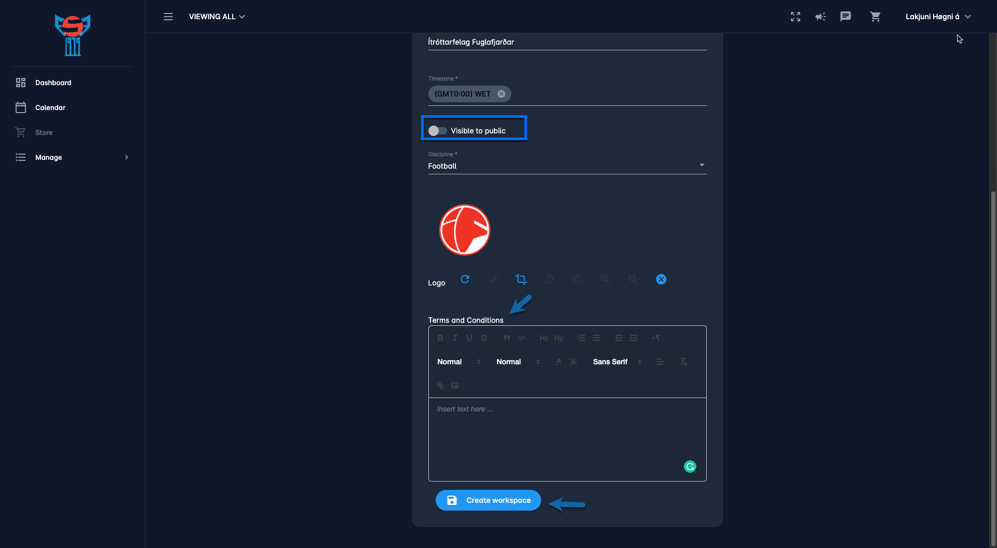Open the chat messages icon
Screen dimensions: 997x548
[845, 17]
